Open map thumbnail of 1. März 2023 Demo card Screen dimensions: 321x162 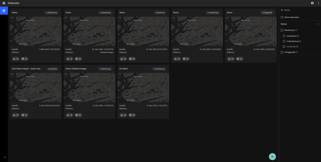(x=36, y=31)
